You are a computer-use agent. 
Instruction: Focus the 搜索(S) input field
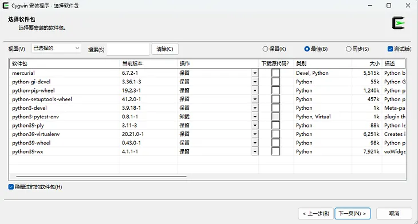[128, 49]
